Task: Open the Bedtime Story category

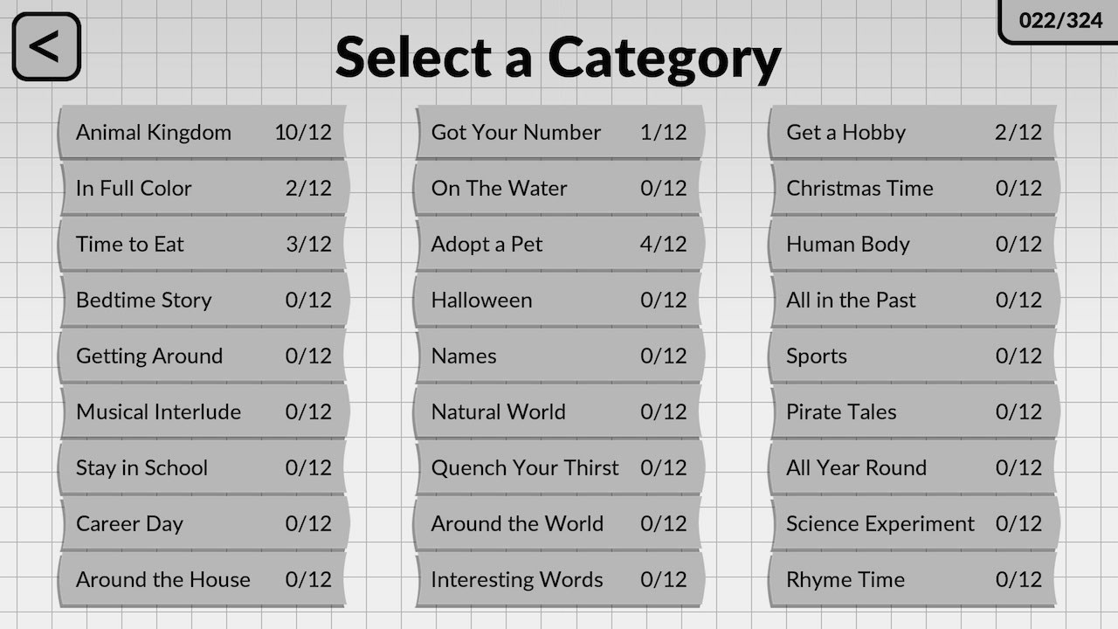Action: coord(203,301)
